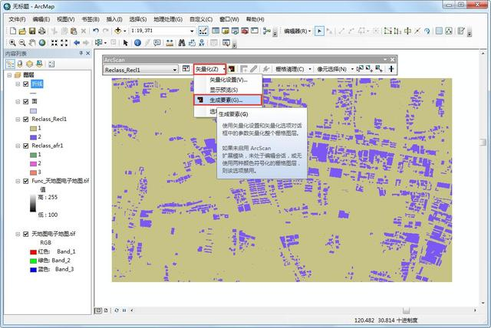Click the Generate Features icon on ArcScan toolbar
The image size is (491, 328).
[x=232, y=69]
